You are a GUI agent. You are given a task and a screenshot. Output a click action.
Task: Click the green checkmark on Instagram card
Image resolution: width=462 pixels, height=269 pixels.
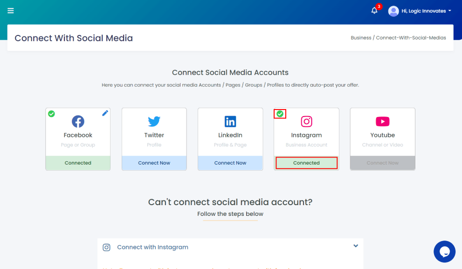point(280,114)
